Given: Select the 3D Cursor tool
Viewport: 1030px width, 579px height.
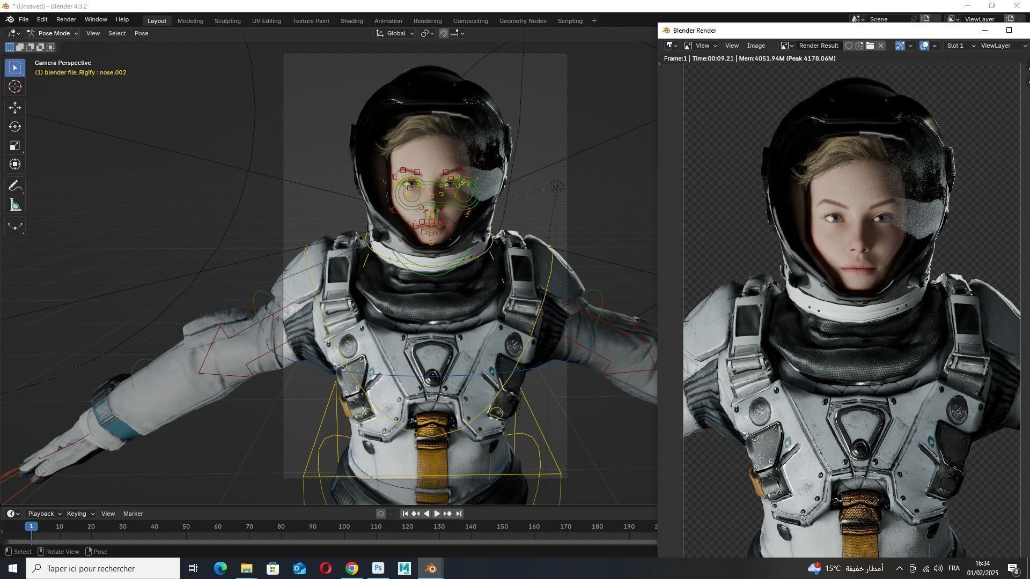Looking at the screenshot, I should pos(15,86).
